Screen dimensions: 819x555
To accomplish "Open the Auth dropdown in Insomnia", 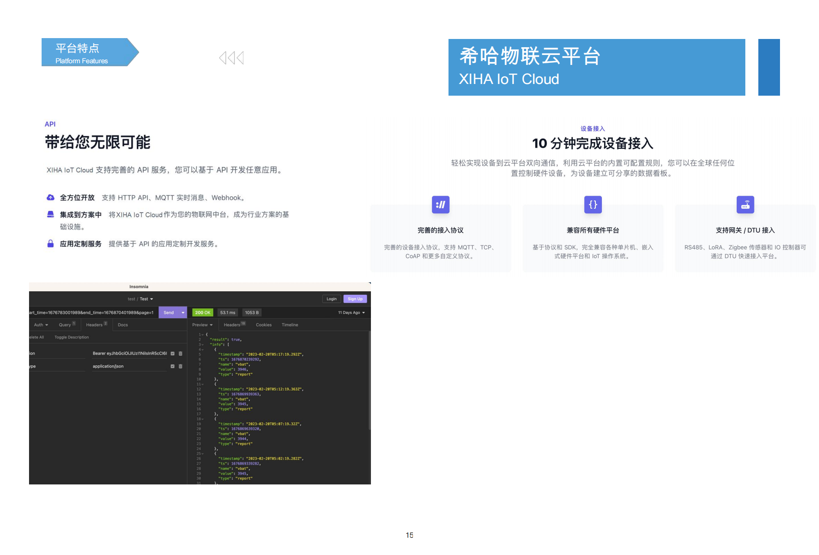I will tap(41, 325).
